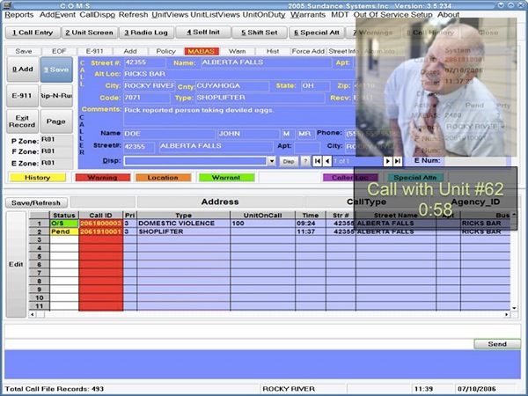Select Call ID 2061800003 cell
Image resolution: width=528 pixels, height=396 pixels.
100,224
